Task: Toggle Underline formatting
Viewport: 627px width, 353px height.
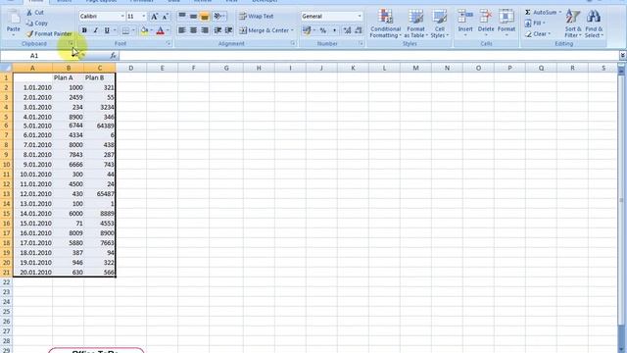Action: tap(107, 30)
